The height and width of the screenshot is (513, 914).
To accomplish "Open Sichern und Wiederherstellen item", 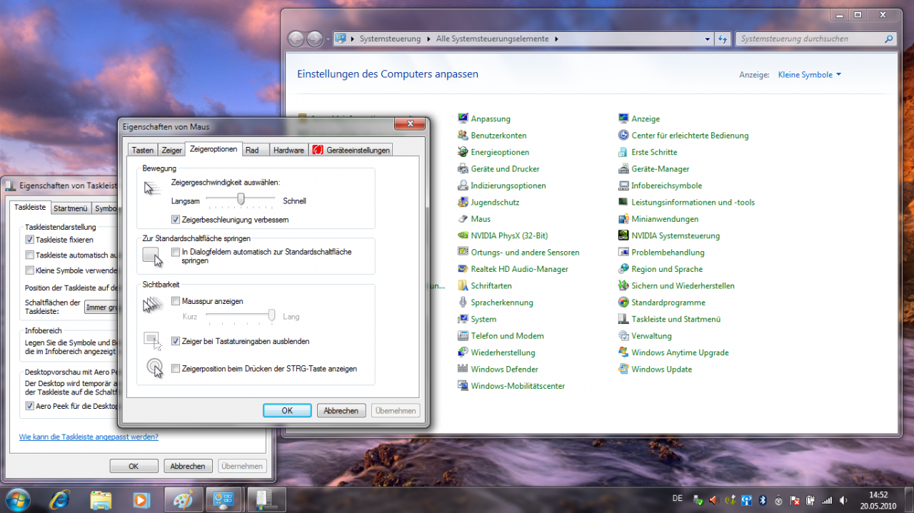I will coord(677,285).
